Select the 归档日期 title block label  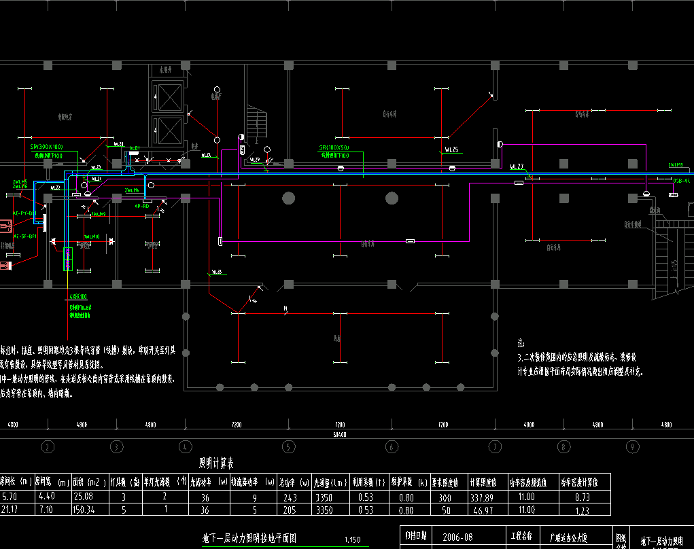point(415,536)
